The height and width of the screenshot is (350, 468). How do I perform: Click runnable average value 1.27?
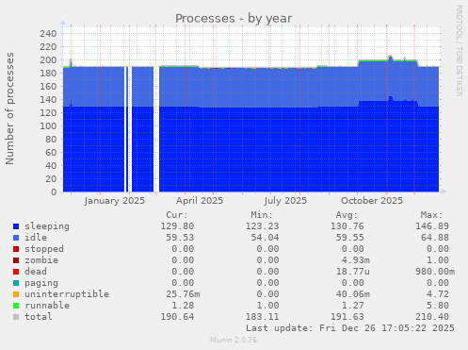click(352, 306)
